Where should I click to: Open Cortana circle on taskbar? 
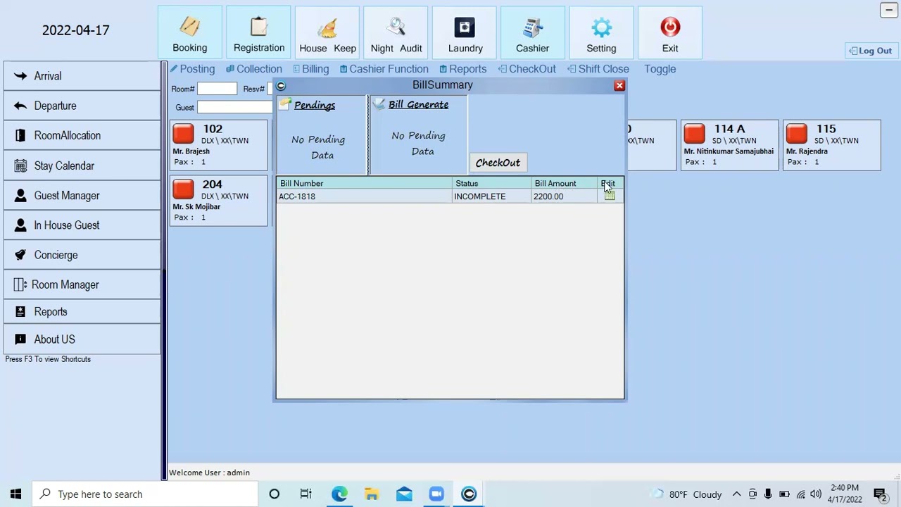click(x=275, y=494)
